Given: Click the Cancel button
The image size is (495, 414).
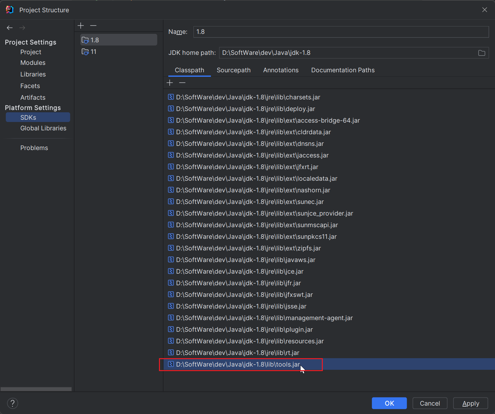Looking at the screenshot, I should [x=430, y=403].
